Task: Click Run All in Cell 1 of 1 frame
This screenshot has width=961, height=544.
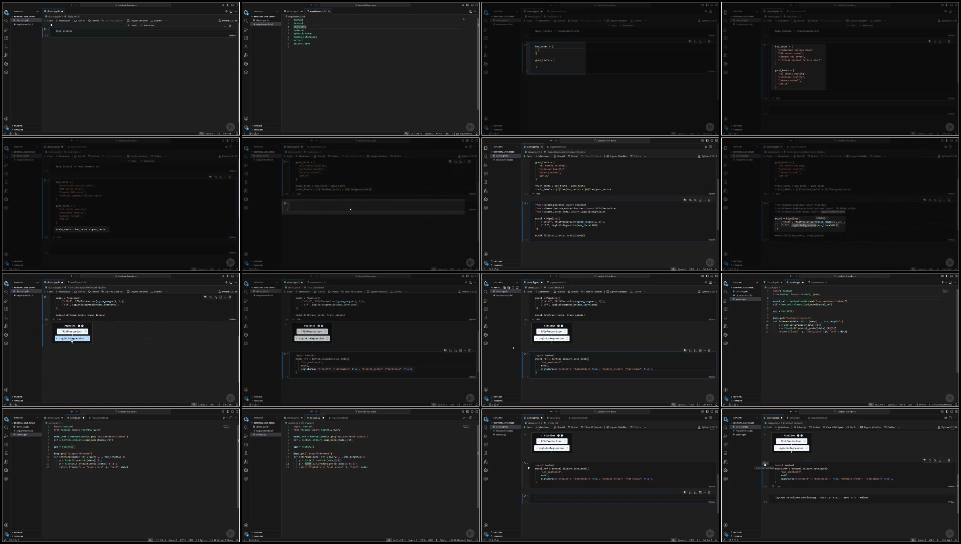Action: (x=80, y=21)
